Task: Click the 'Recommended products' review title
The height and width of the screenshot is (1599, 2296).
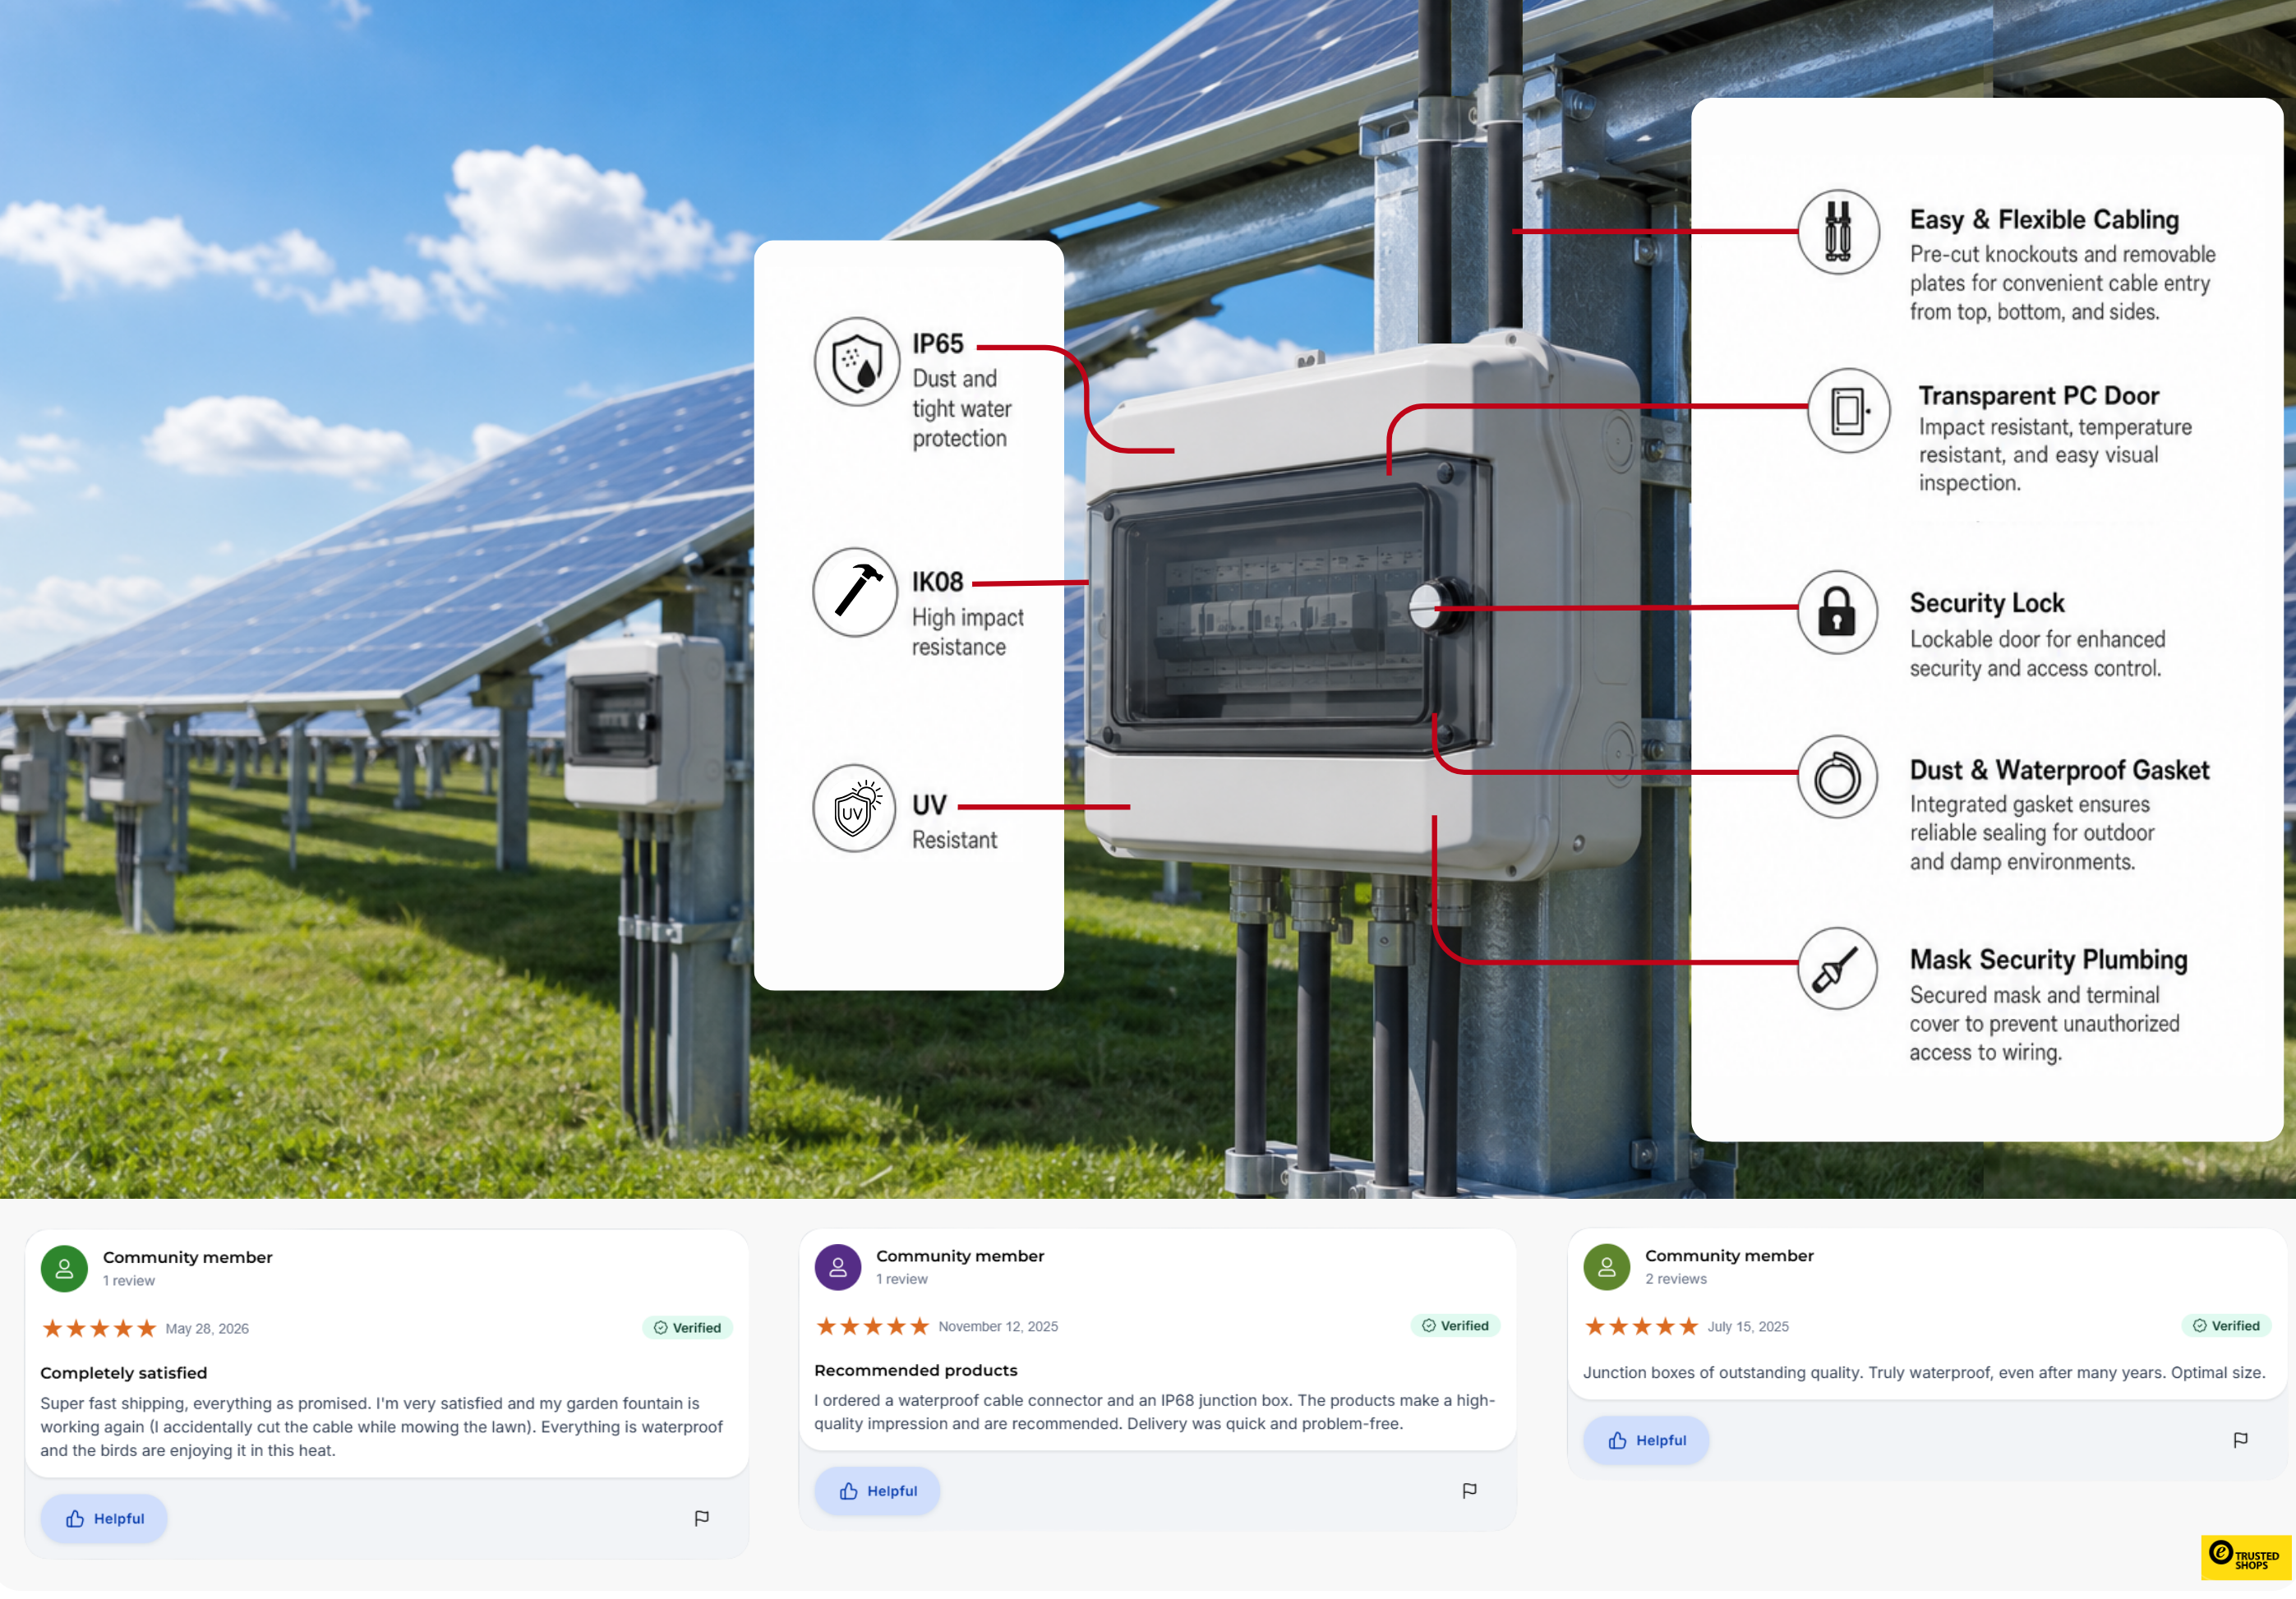Action: pyautogui.click(x=915, y=1370)
